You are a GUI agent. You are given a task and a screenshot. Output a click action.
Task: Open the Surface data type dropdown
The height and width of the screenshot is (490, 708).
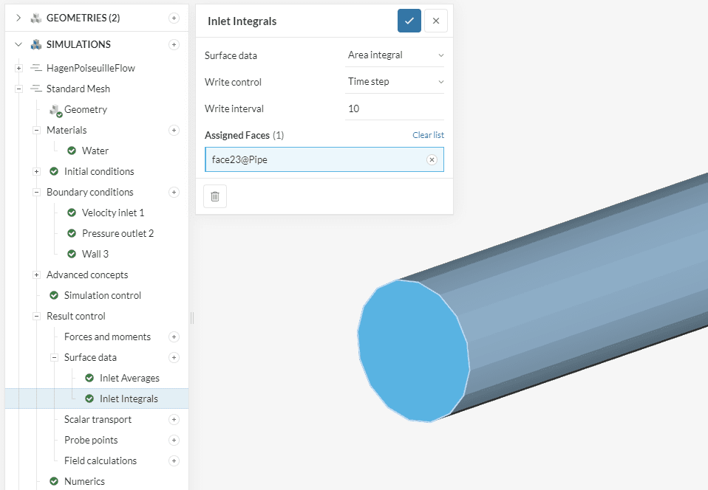tap(395, 55)
